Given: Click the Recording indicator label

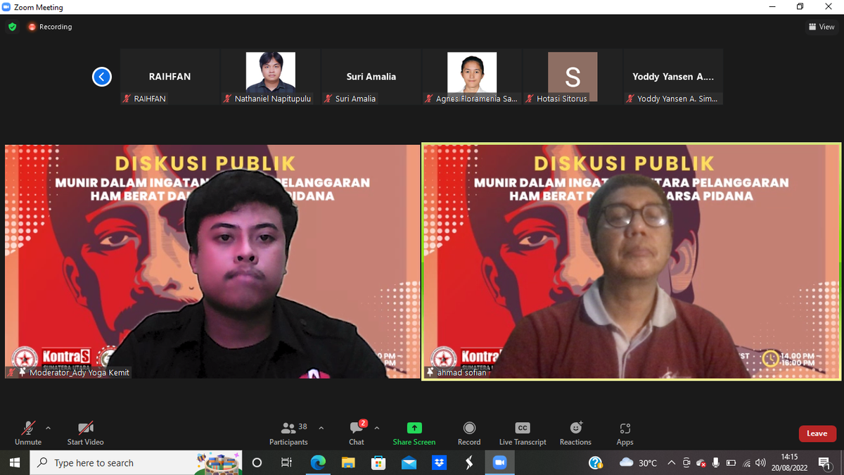Looking at the screenshot, I should click(55, 27).
